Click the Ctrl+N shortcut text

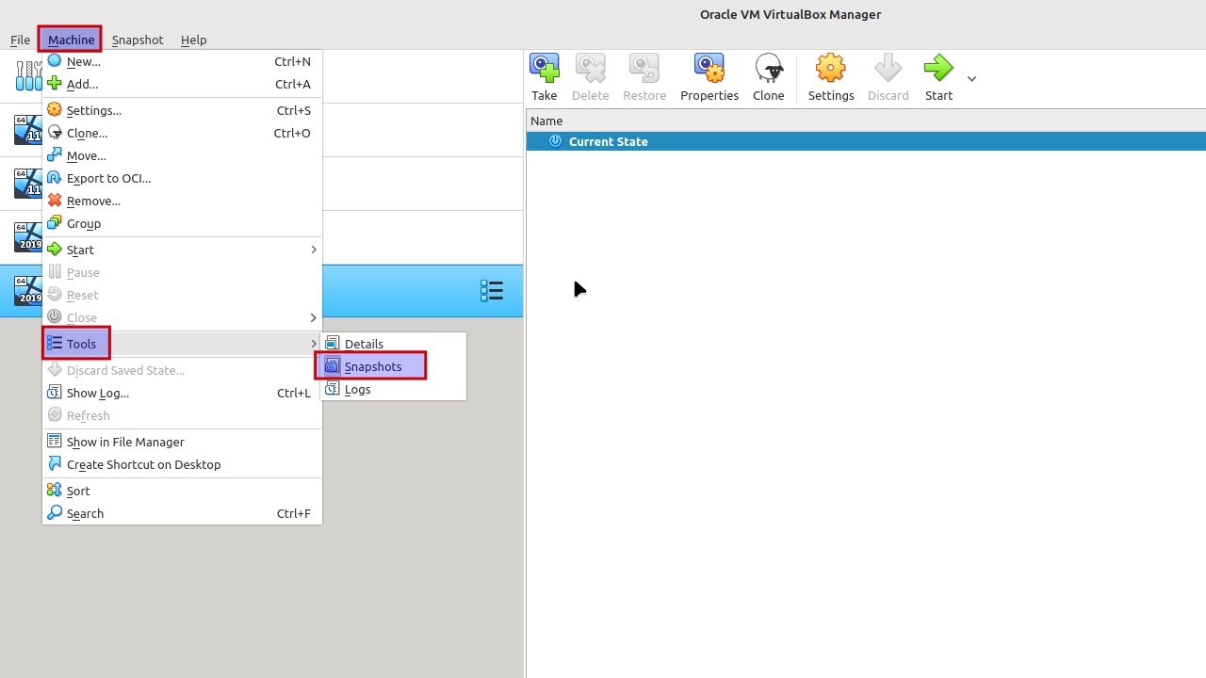[x=292, y=61]
